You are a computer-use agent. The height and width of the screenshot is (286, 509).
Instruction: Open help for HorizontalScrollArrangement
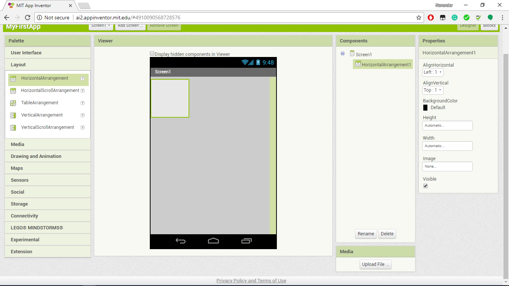(x=83, y=90)
